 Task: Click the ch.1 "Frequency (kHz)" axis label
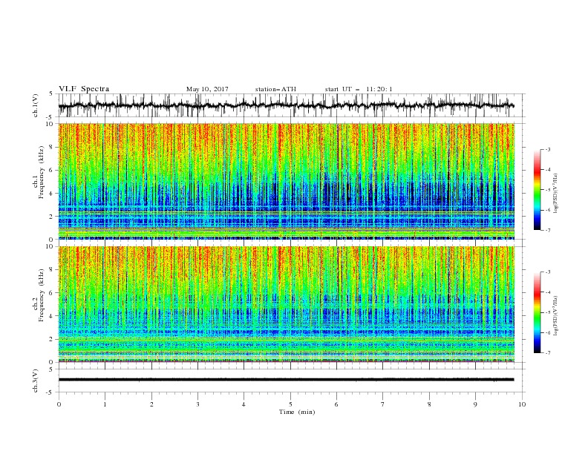(x=42, y=172)
